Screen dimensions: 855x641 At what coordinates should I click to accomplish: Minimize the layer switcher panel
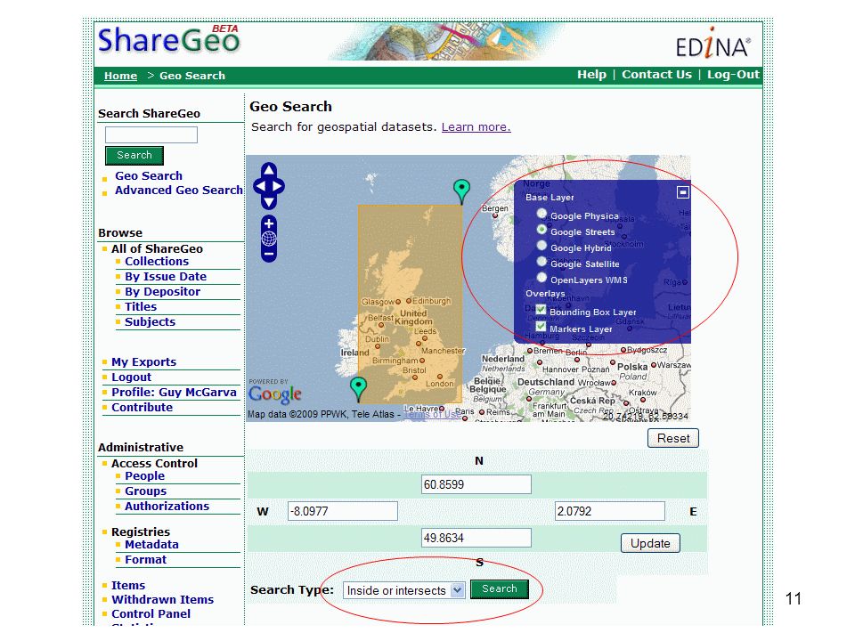point(683,192)
